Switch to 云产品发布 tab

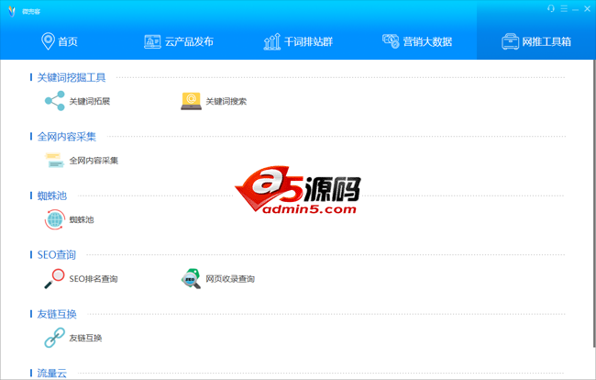(179, 41)
